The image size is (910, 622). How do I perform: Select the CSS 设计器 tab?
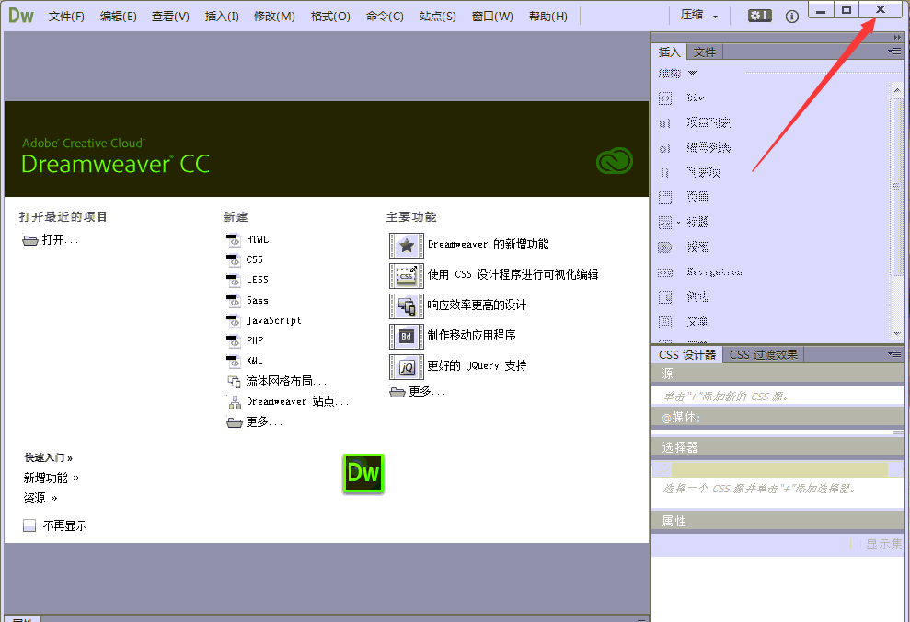[x=687, y=354]
